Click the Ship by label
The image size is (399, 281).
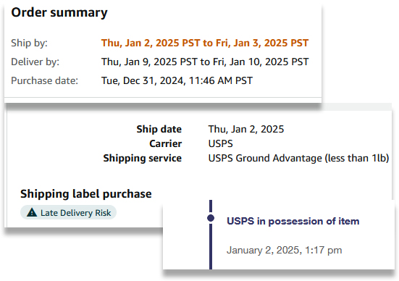(x=29, y=43)
